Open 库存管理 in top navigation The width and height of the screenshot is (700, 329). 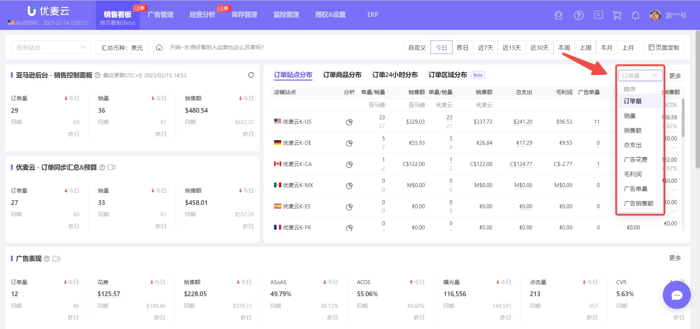tap(244, 15)
